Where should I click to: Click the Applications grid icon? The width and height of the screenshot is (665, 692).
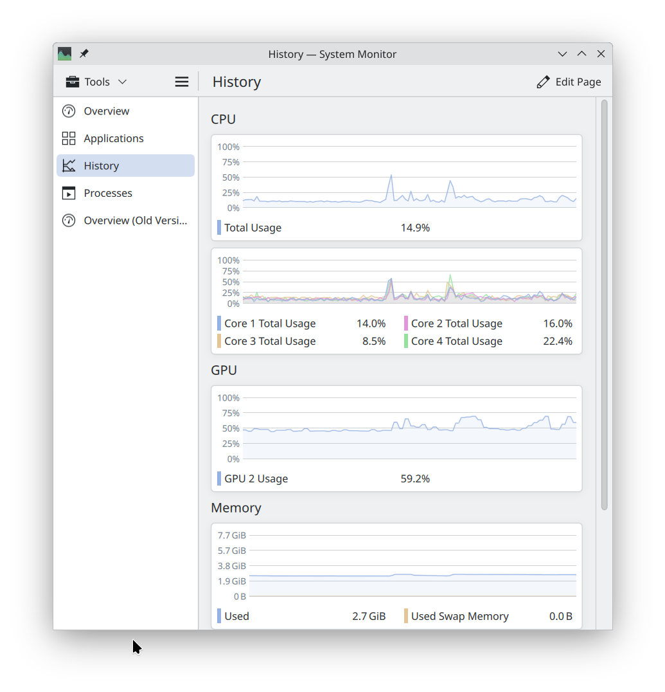click(69, 138)
